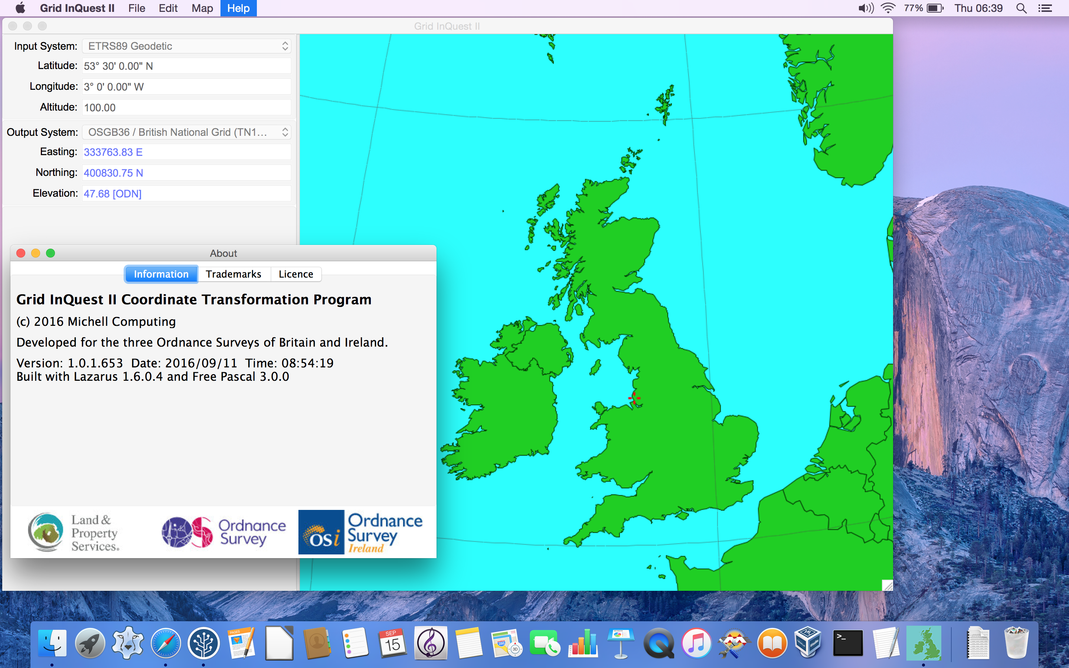
Task: Open the yellow Notes app in Dock
Action: [x=469, y=643]
